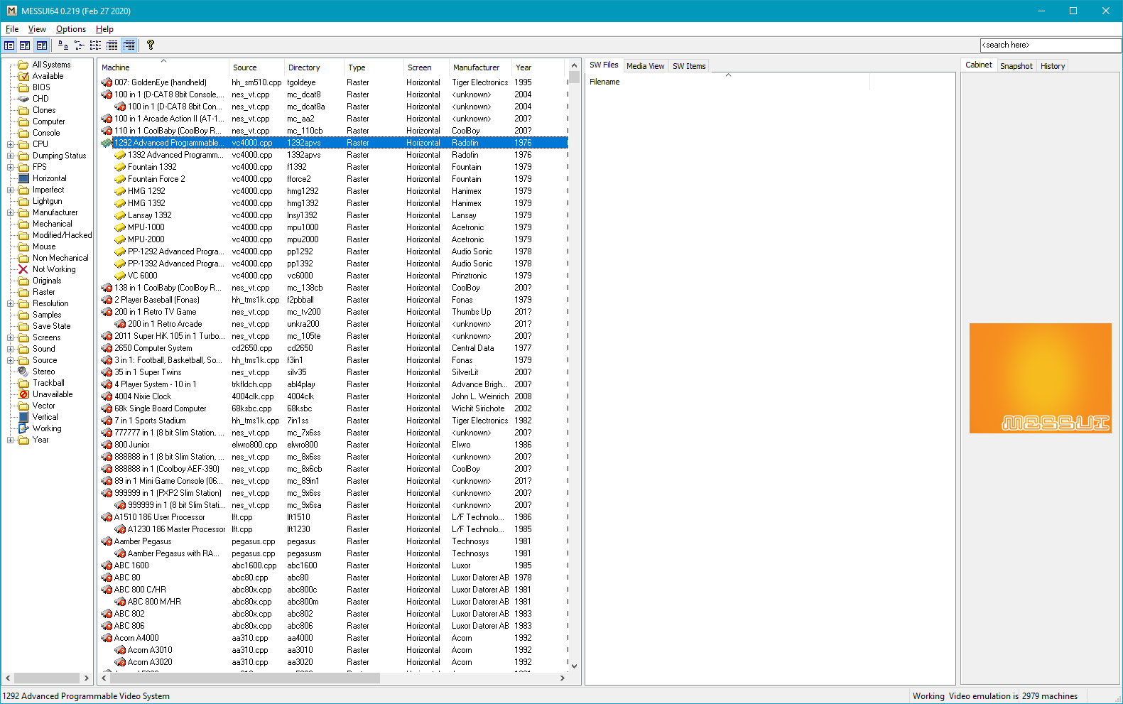Select the BIOS folder

tap(34, 87)
